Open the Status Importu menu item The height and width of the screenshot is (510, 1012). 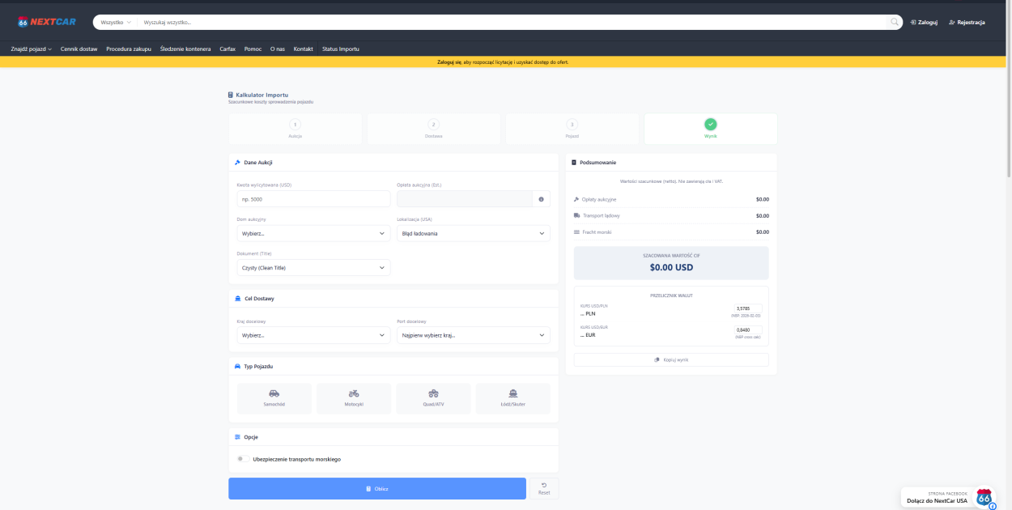340,49
